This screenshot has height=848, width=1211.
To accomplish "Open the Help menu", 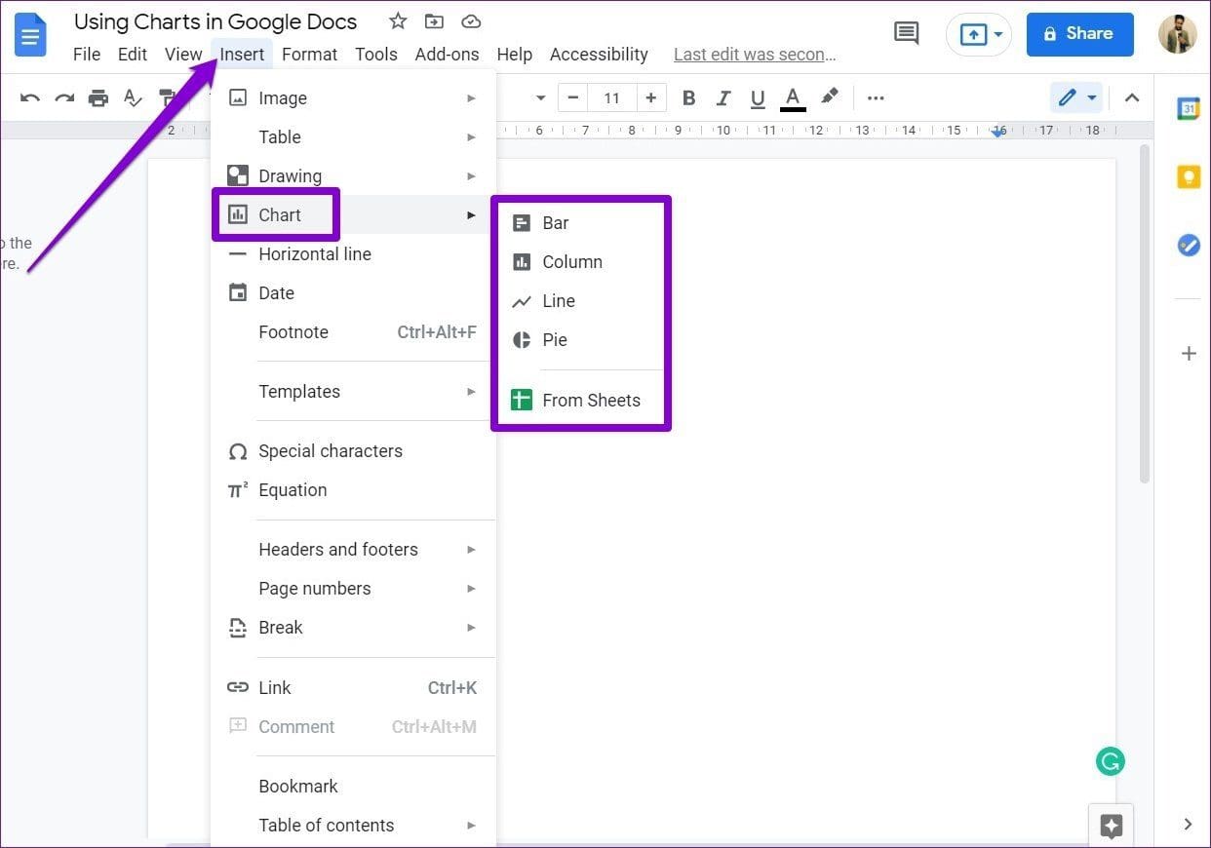I will point(514,55).
